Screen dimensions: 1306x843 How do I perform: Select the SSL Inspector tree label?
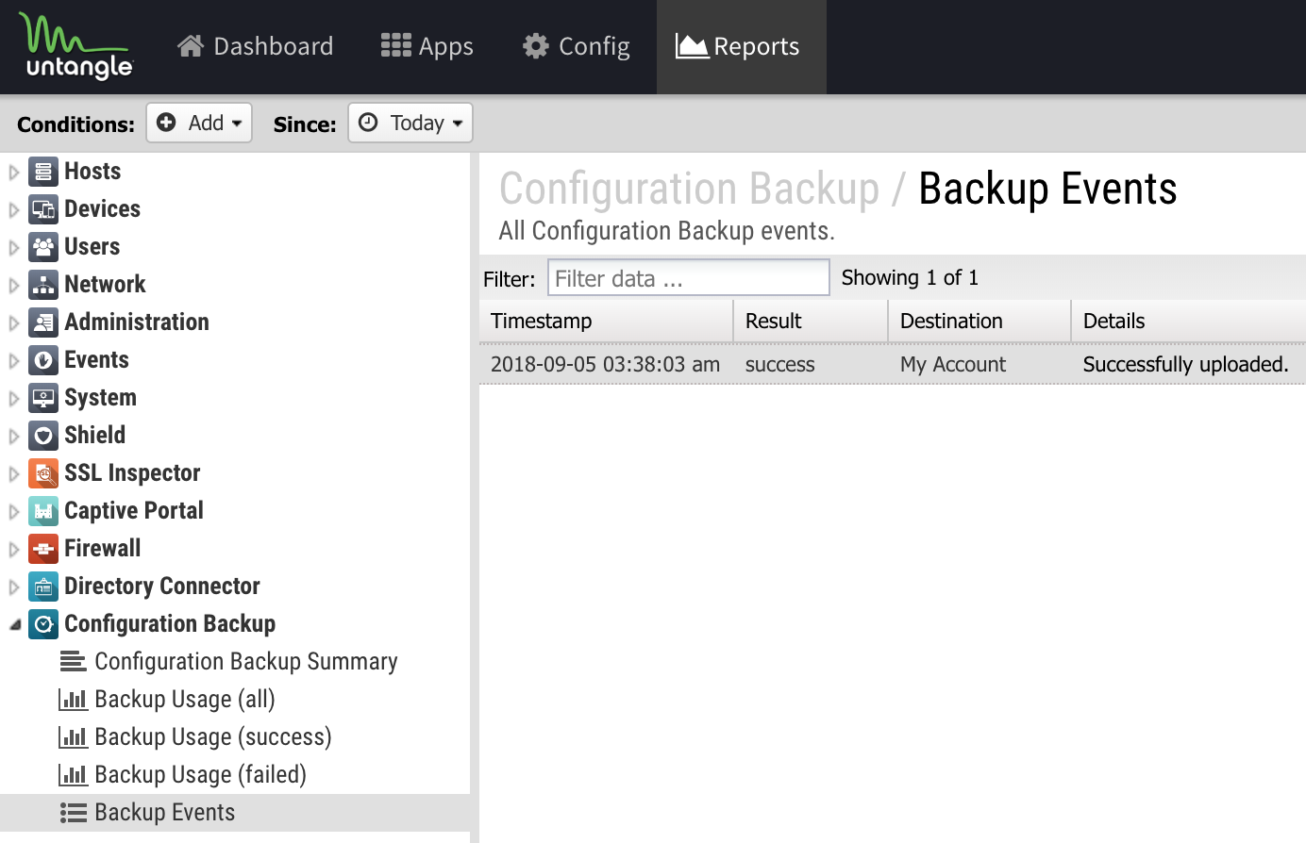pyautogui.click(x=132, y=473)
